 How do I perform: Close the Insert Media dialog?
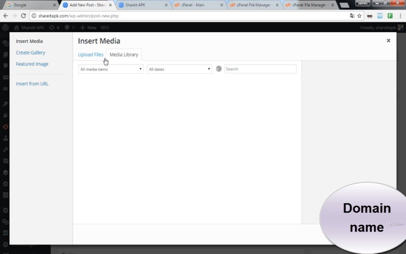[x=388, y=40]
